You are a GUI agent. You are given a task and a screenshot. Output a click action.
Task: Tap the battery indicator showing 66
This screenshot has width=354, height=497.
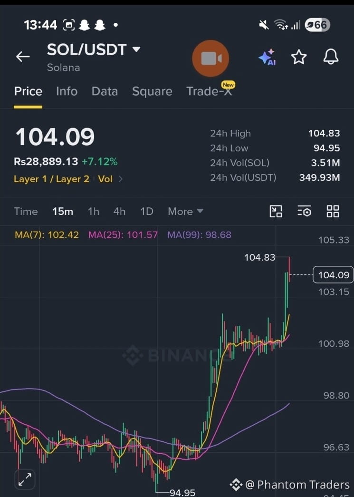[x=317, y=25]
